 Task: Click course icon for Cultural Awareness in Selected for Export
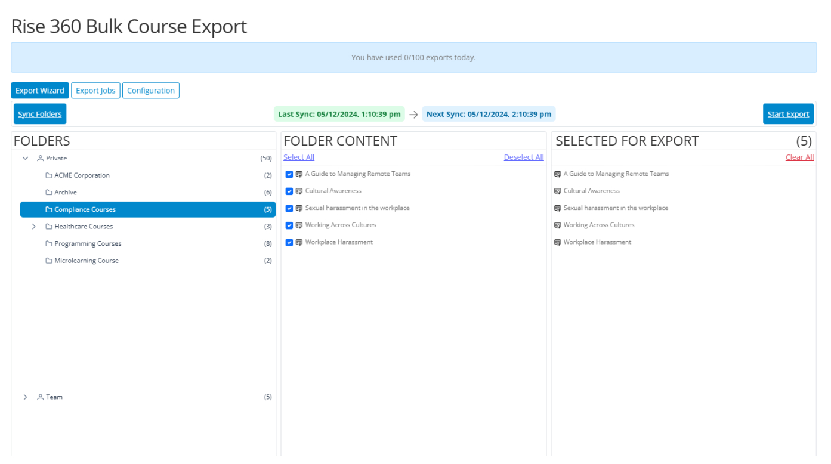(558, 191)
